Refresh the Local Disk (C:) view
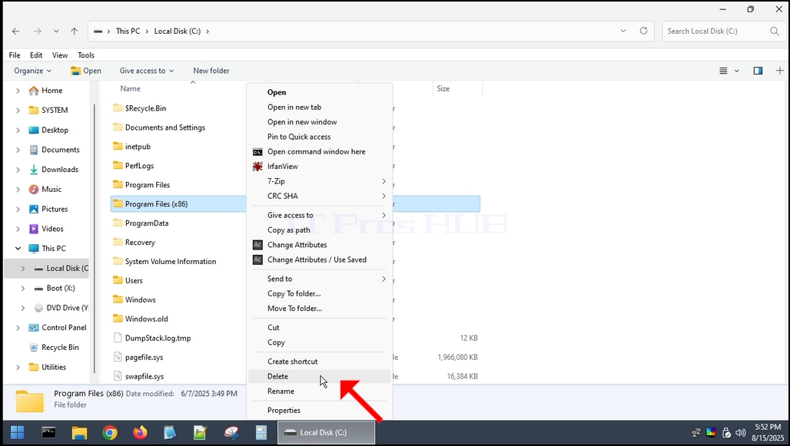The image size is (790, 446). (643, 31)
